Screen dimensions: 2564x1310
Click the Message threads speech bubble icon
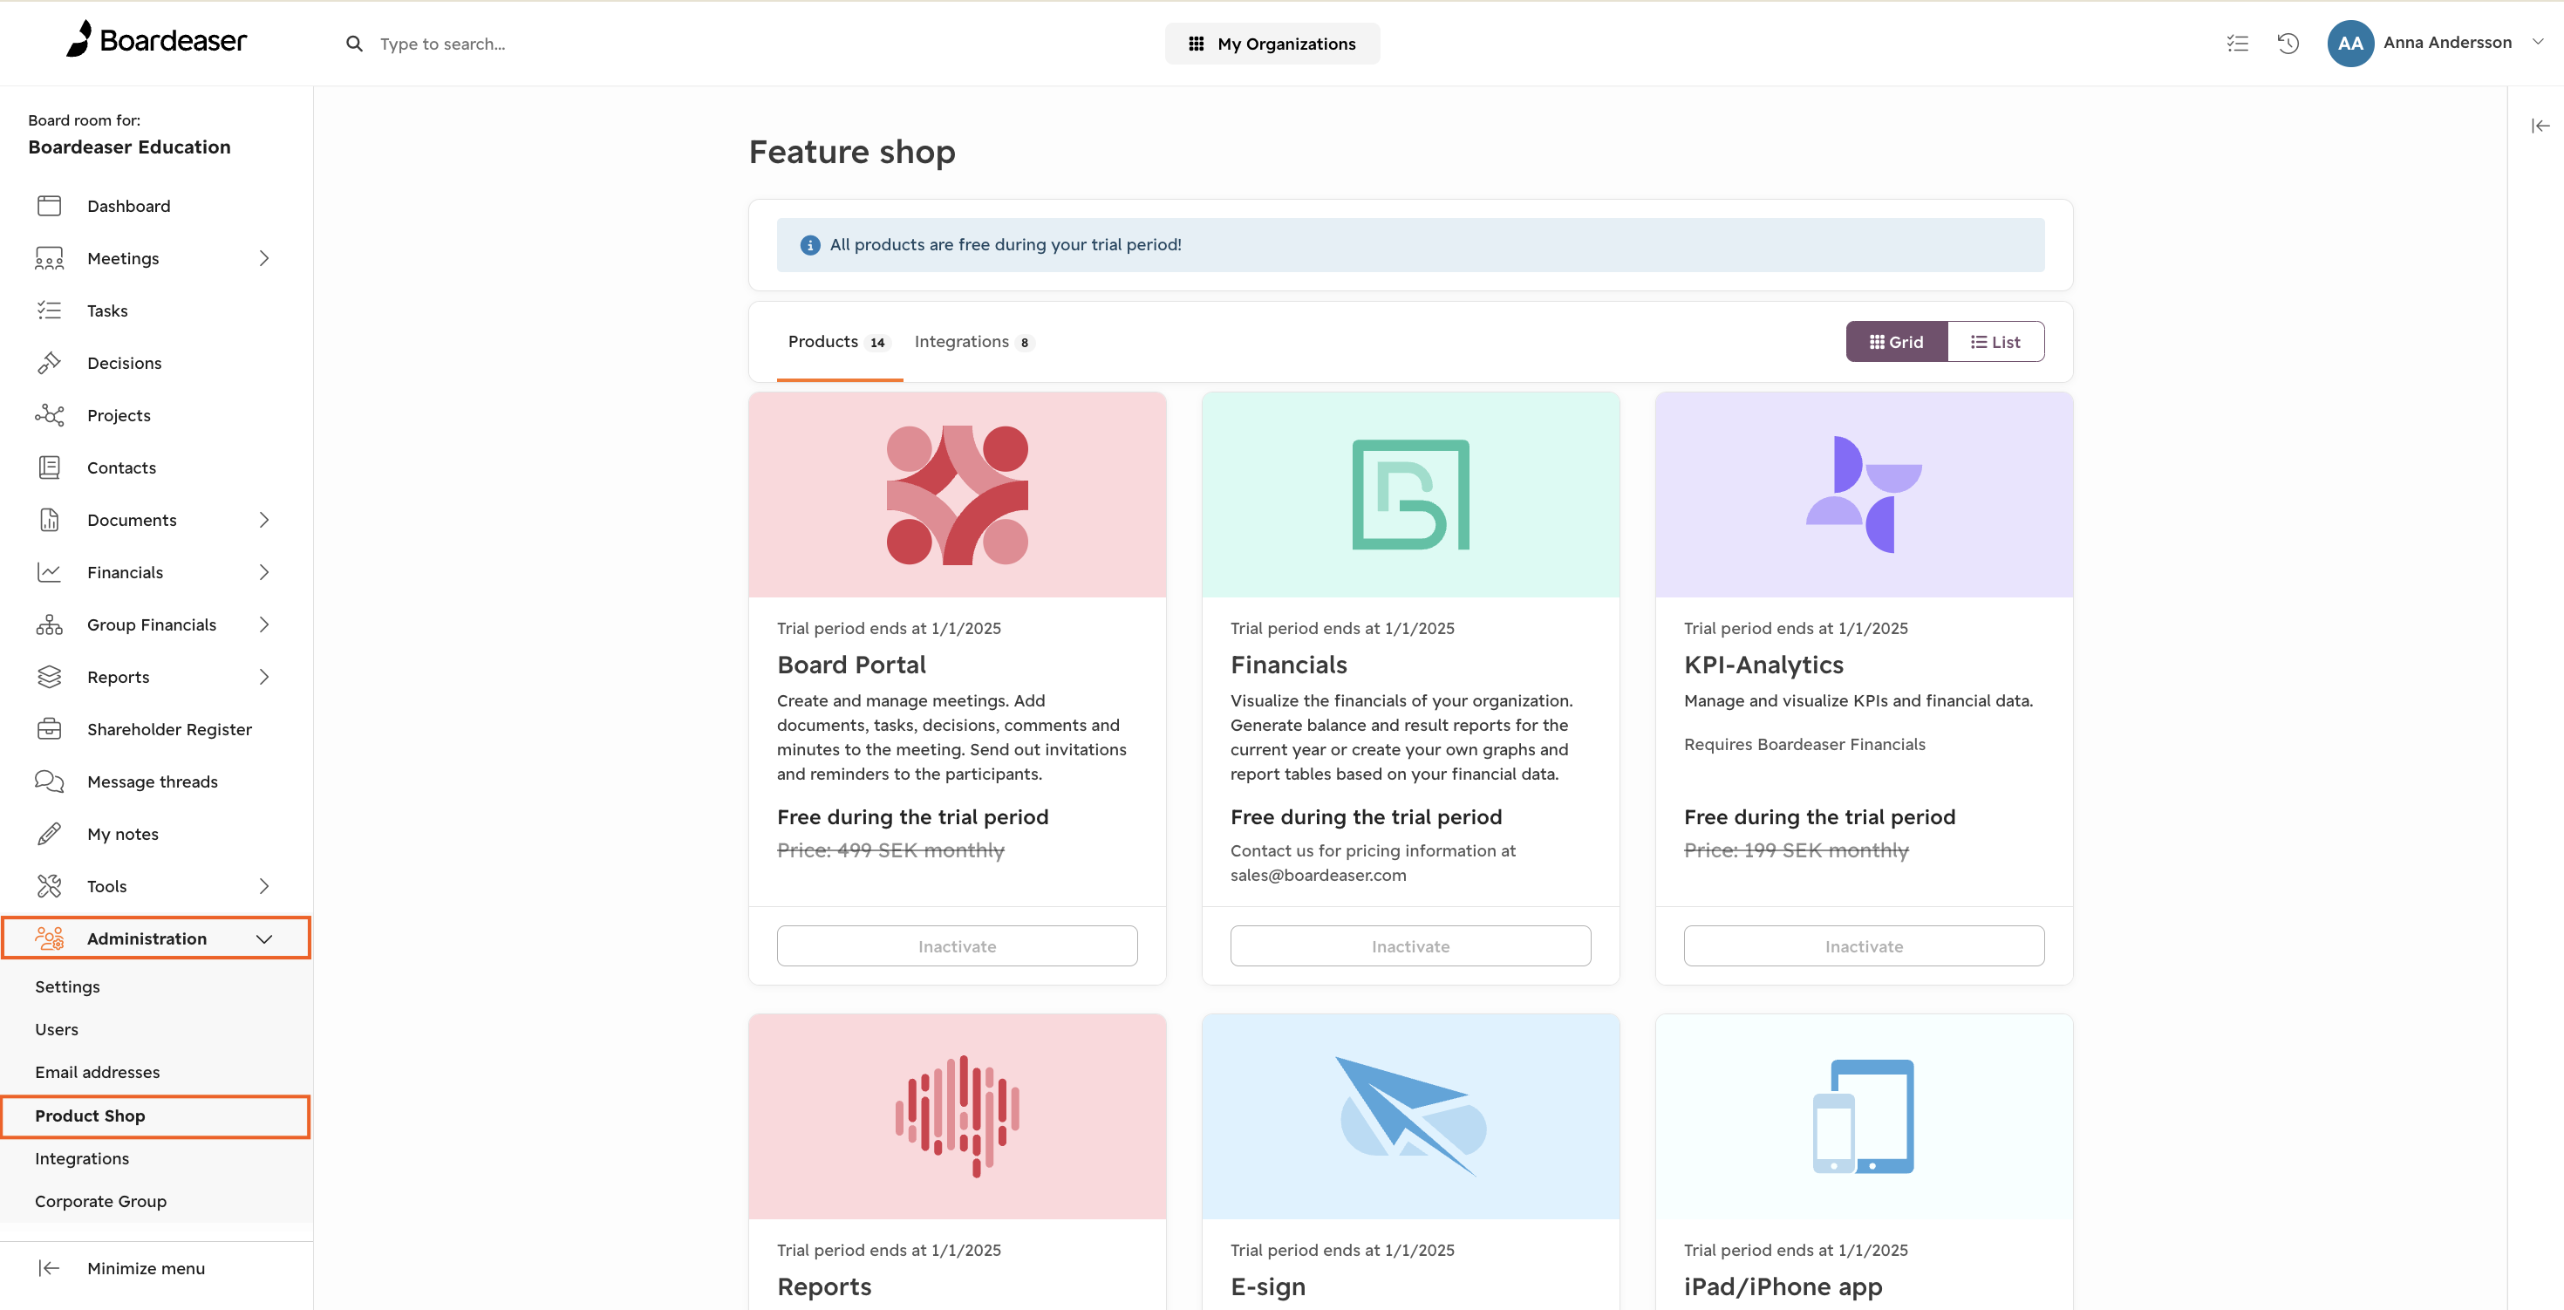click(49, 781)
